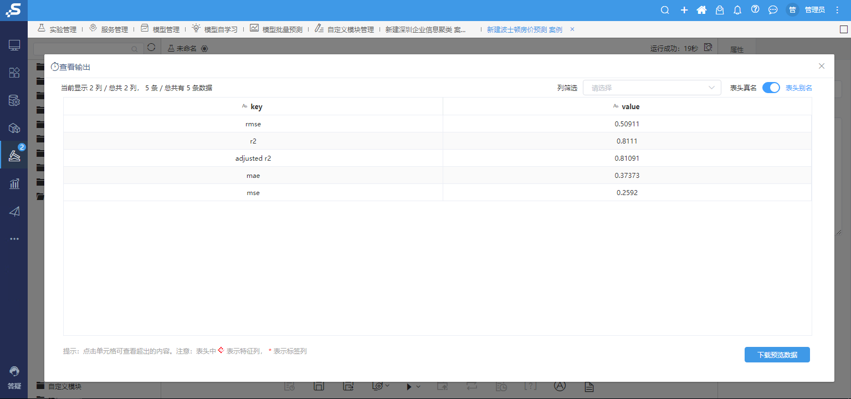
Task: Select the r2 key cell
Action: (x=253, y=141)
